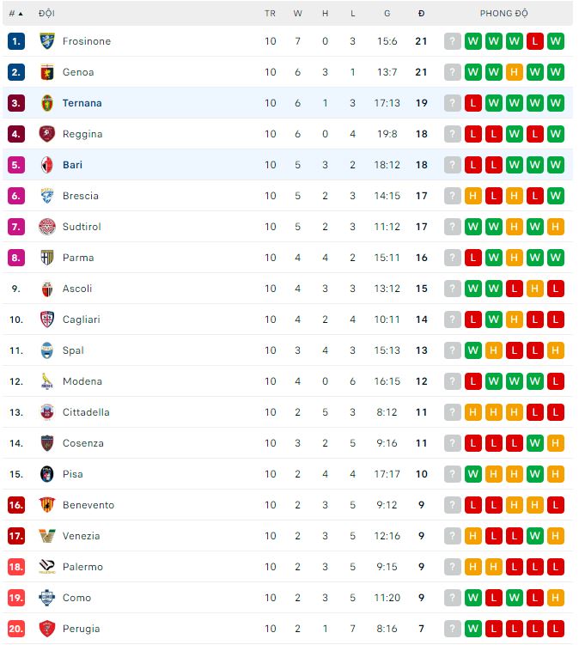579x645 pixels.
Task: Click Frosinone's red L form badge
Action: (535, 41)
